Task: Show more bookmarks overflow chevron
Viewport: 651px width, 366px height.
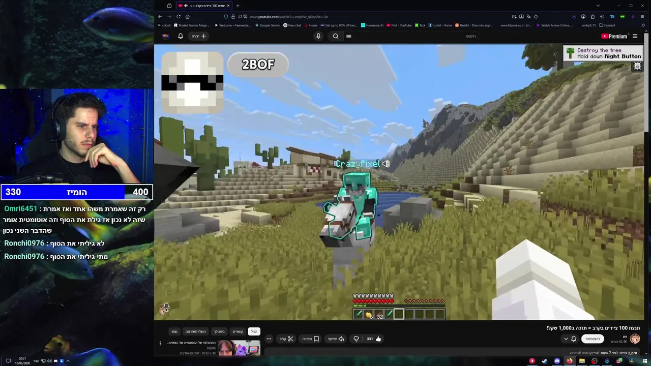Action: pos(643,25)
